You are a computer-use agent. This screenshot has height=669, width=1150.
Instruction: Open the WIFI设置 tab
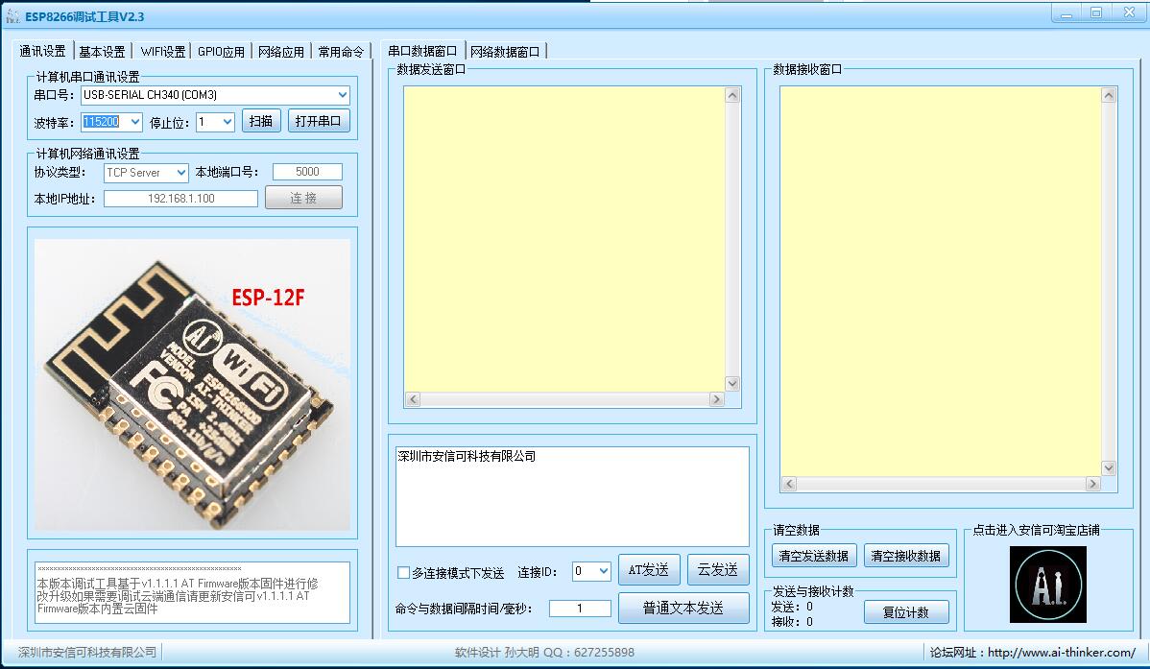163,51
